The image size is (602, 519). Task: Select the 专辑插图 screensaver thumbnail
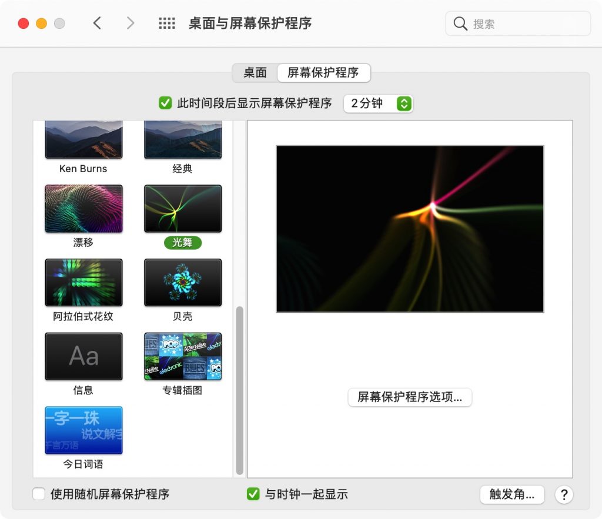(183, 357)
